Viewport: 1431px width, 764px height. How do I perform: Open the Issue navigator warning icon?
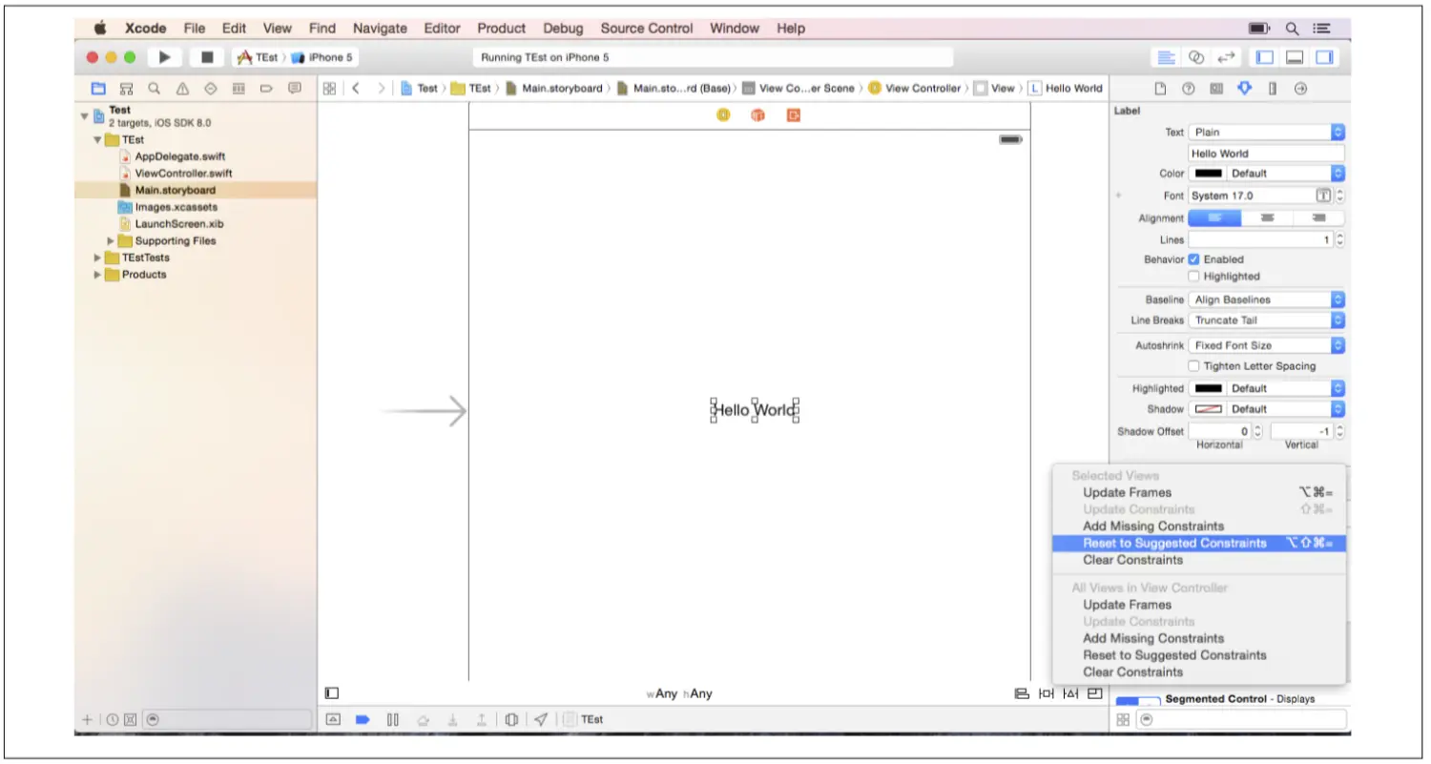[x=182, y=88]
